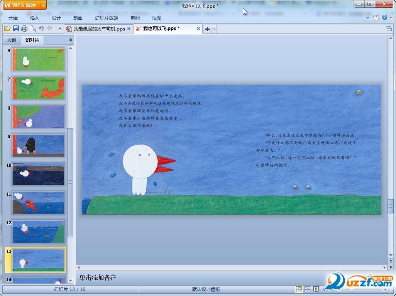
Task: Switch to Normal view in status bar
Action: coord(299,289)
